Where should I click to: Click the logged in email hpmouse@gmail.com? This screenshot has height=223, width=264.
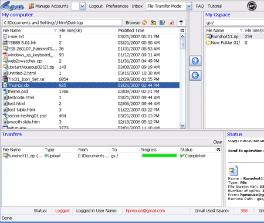(x=145, y=211)
